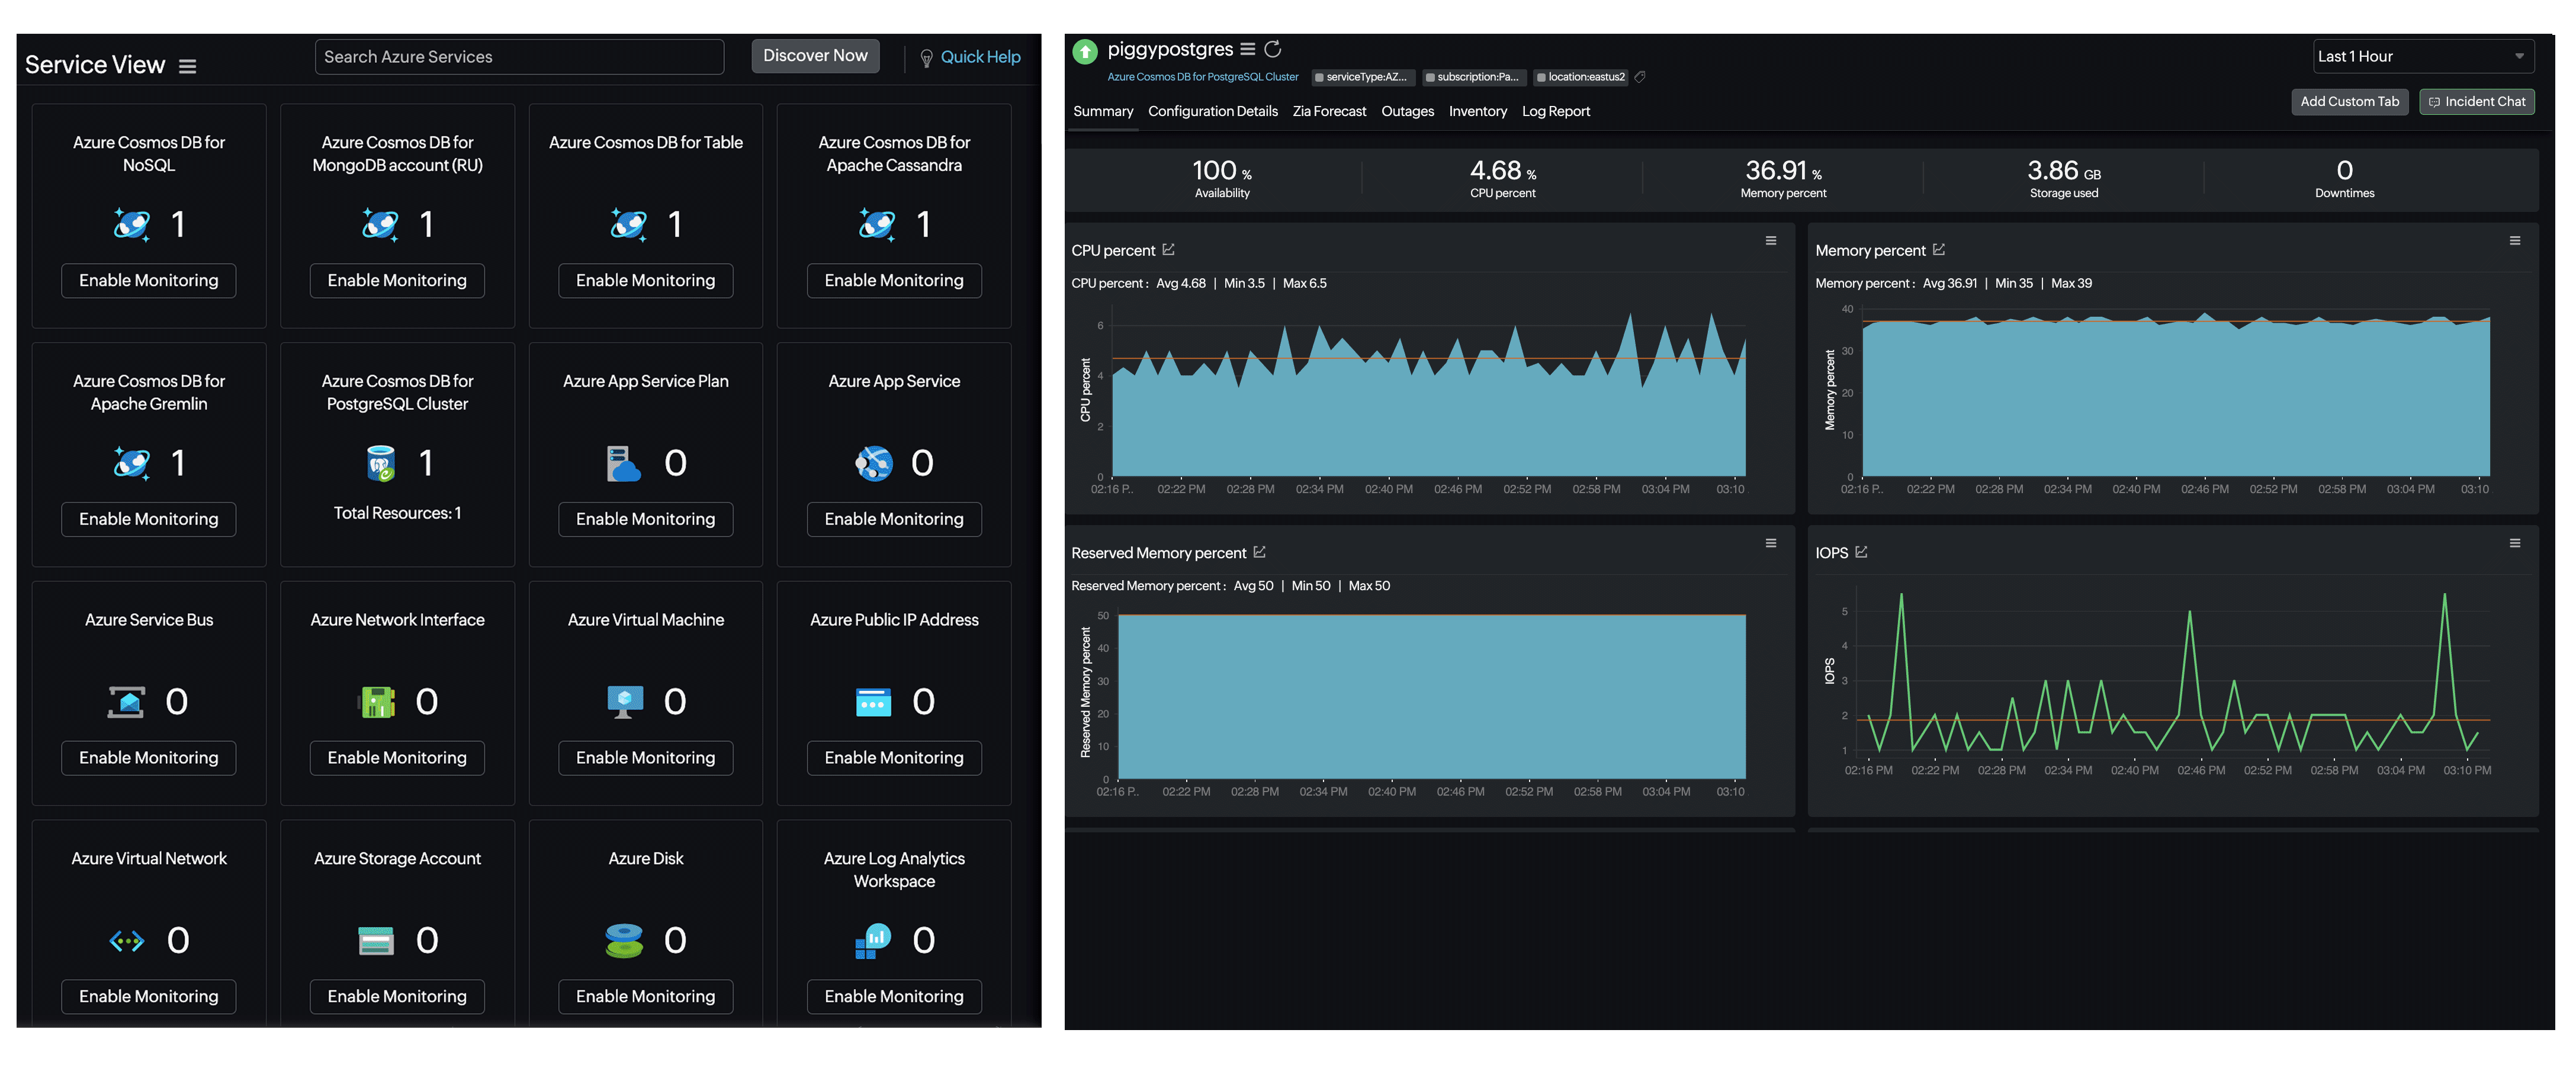Open the hamburger menu next to piggypostgres

1247,49
